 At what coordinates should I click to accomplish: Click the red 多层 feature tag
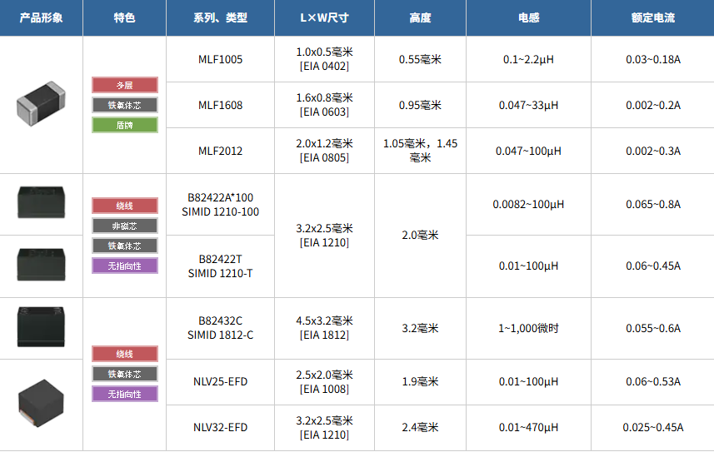tap(125, 85)
